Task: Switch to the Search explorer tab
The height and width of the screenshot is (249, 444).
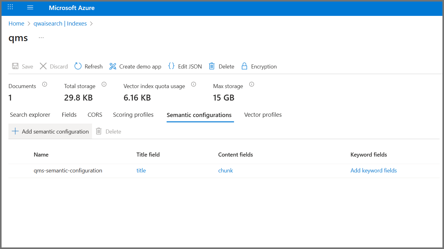Action: pyautogui.click(x=30, y=115)
